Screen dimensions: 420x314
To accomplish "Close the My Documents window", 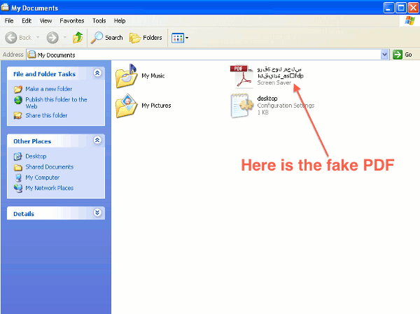I will click(x=413, y=8).
